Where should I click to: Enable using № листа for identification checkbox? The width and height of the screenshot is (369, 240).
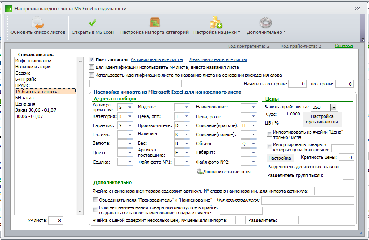pos(91,67)
